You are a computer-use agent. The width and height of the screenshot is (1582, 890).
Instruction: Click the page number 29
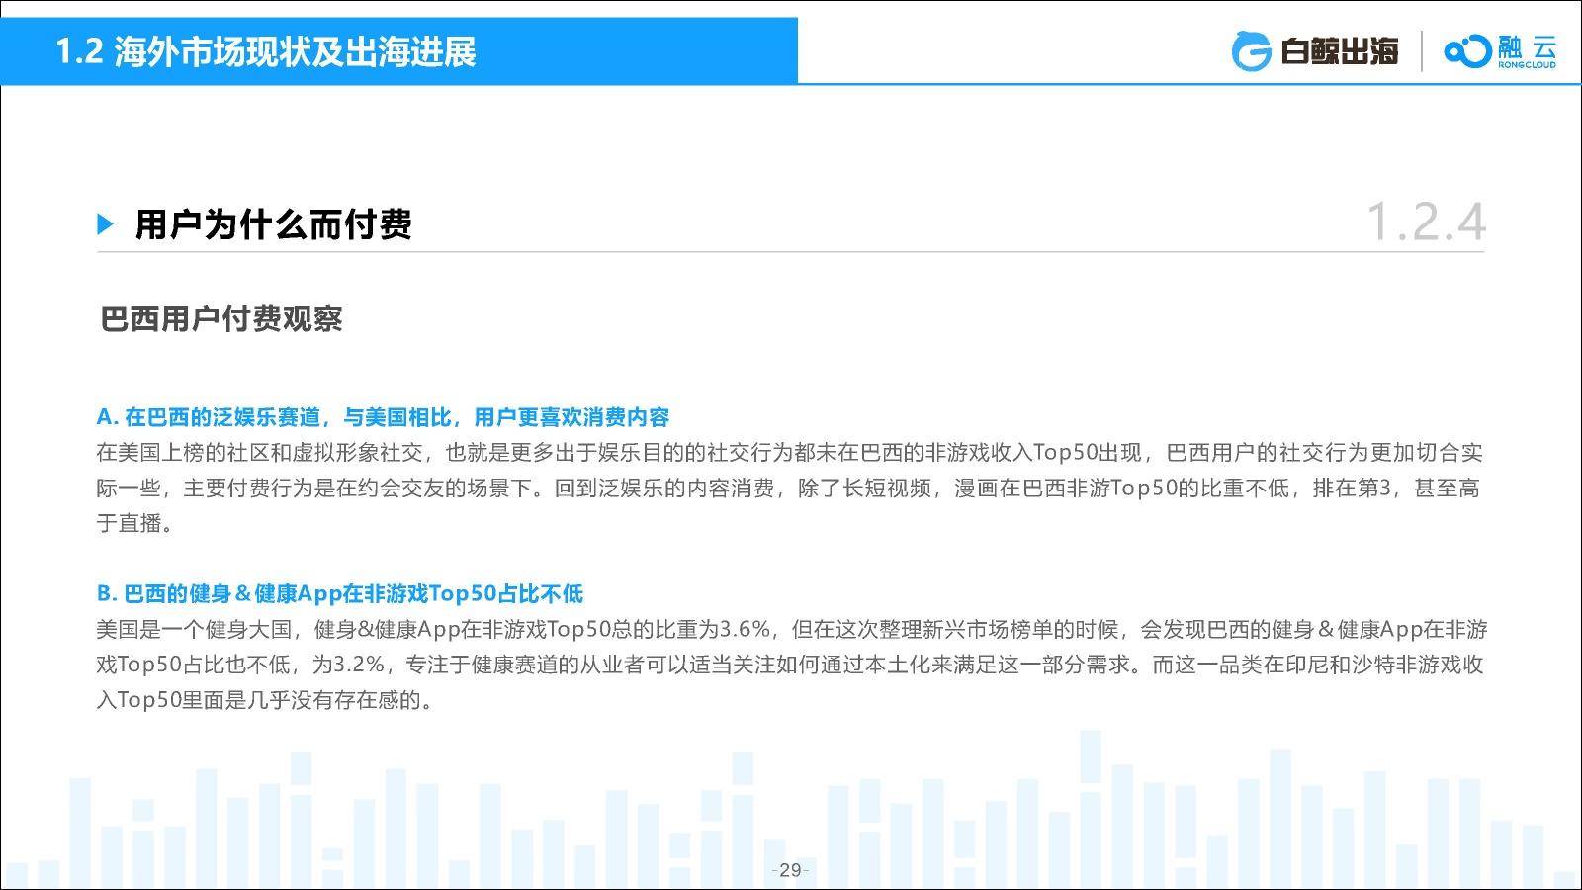pos(790,870)
